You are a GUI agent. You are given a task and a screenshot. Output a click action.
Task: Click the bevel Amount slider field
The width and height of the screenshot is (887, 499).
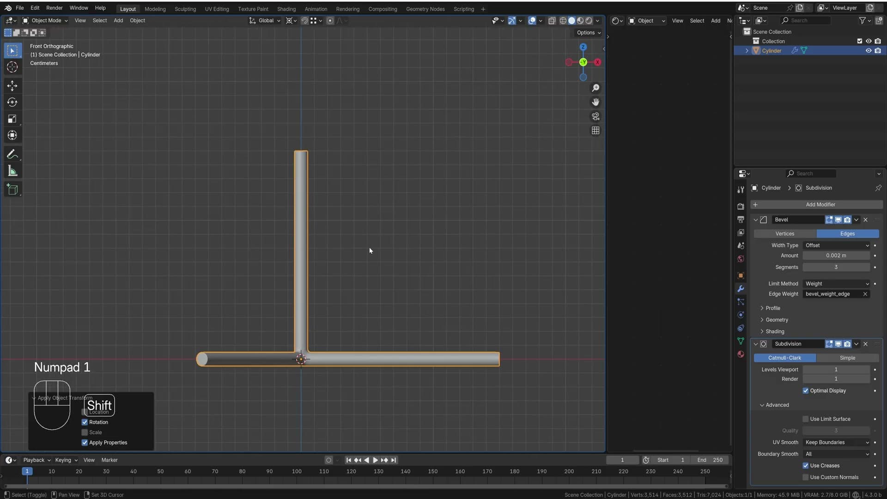tap(836, 256)
